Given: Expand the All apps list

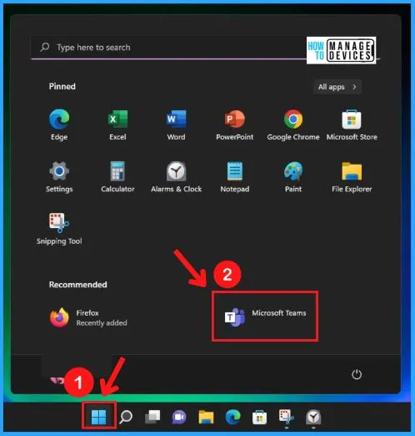Looking at the screenshot, I should 337,87.
